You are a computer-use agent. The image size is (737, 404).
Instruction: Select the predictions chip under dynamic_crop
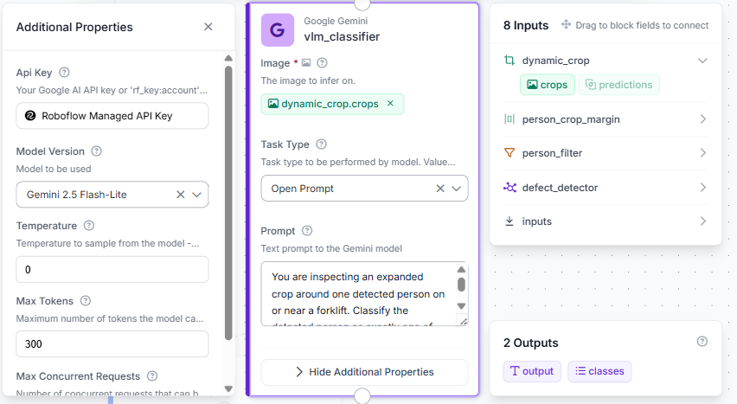click(x=619, y=85)
